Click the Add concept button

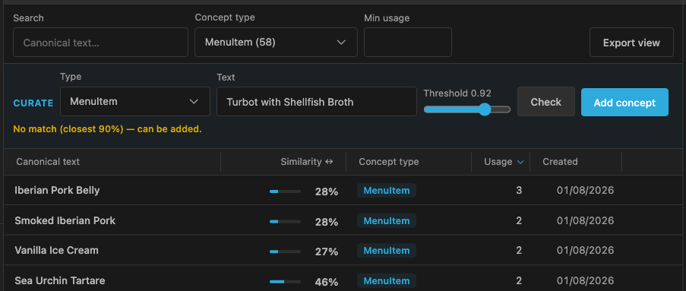pos(624,103)
